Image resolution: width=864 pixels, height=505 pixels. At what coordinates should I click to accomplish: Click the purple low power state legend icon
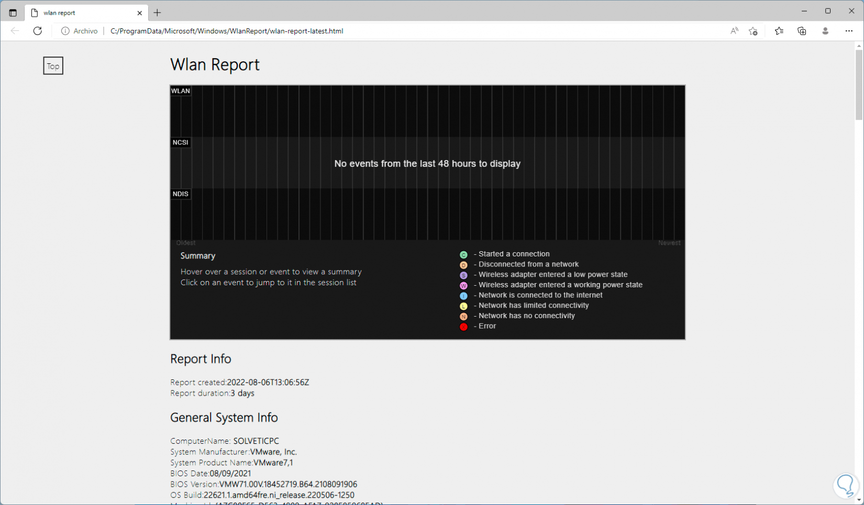pos(463,275)
